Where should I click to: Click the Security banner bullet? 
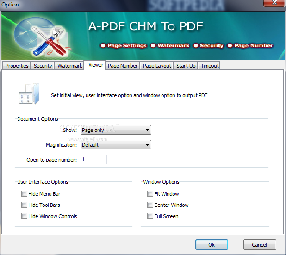(196, 45)
